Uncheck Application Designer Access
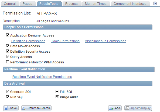The width and height of the screenshot is (160, 112). tap(8, 35)
